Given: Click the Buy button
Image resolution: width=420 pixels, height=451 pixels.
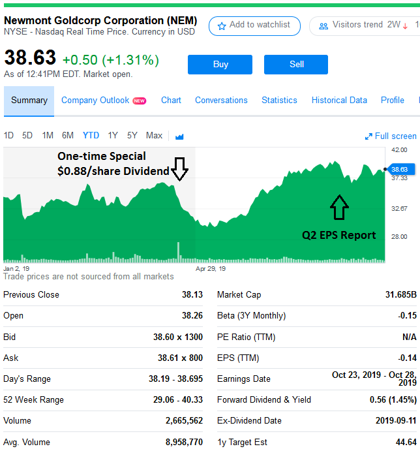Looking at the screenshot, I should (x=220, y=65).
